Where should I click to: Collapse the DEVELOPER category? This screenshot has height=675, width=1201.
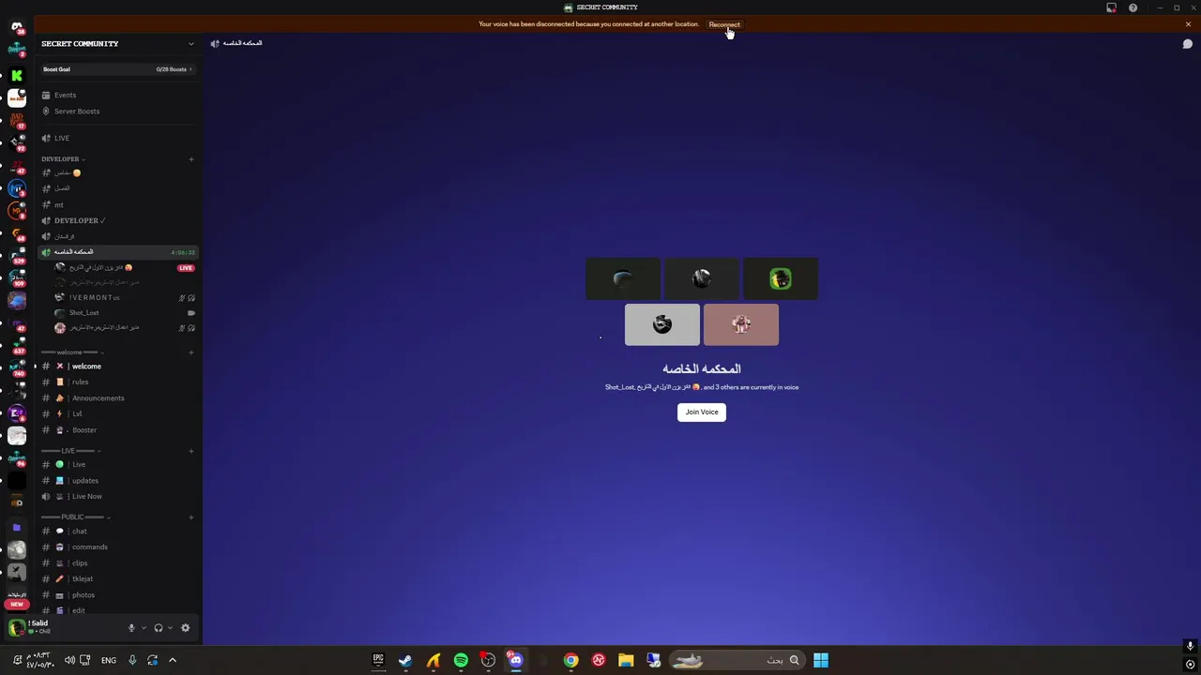(x=63, y=158)
